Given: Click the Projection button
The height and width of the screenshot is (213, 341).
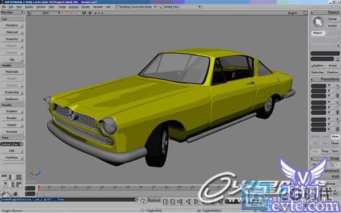Looking at the screenshot, I should [12, 93].
